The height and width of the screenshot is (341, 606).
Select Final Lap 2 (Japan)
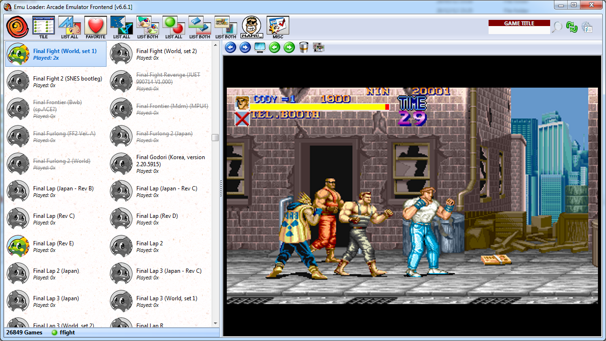point(56,274)
